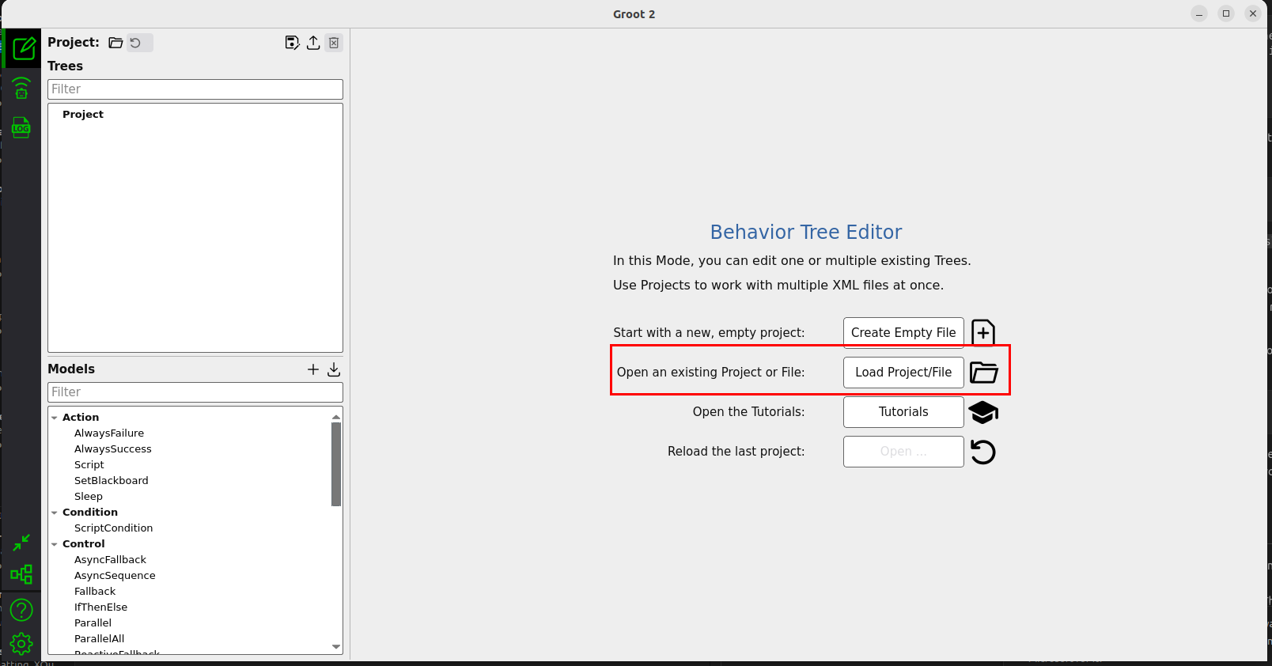Click the save project icon
The width and height of the screenshot is (1272, 666).
(292, 43)
